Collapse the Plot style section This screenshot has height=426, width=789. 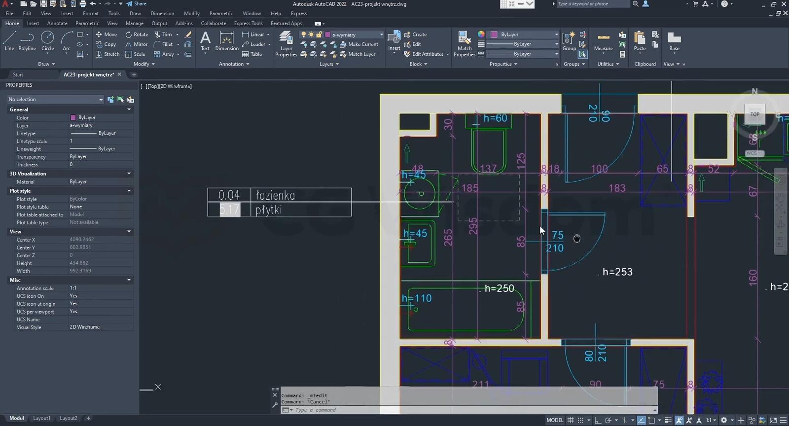click(129, 191)
